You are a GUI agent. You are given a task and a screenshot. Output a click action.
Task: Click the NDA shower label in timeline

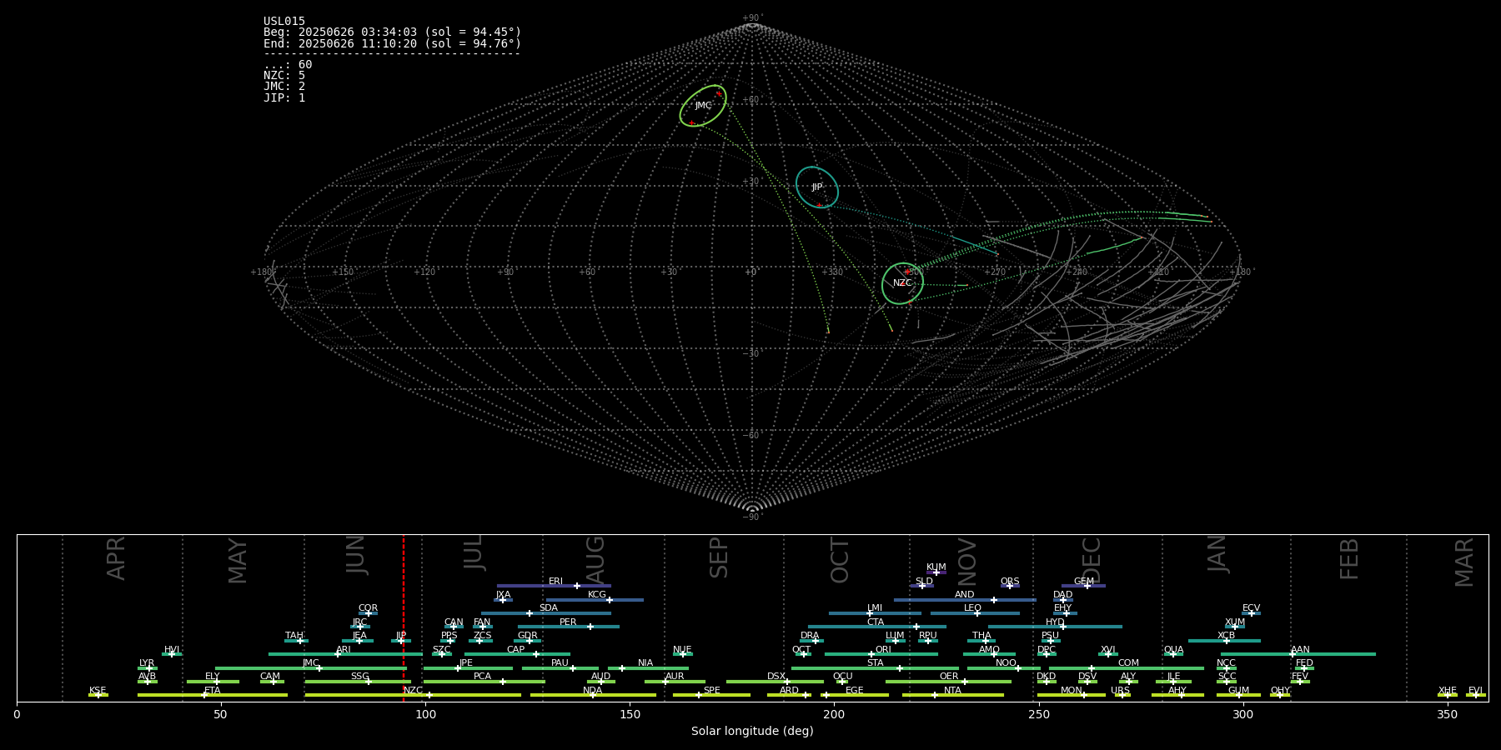pyautogui.click(x=593, y=690)
